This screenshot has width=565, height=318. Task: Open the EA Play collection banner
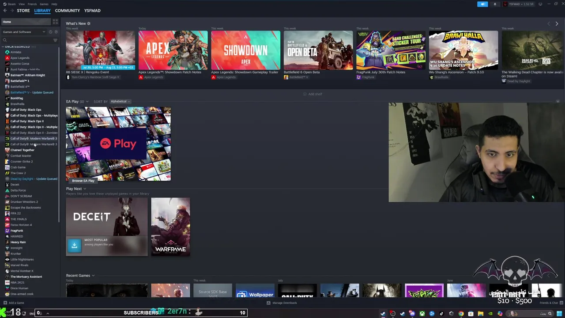pyautogui.click(x=118, y=144)
